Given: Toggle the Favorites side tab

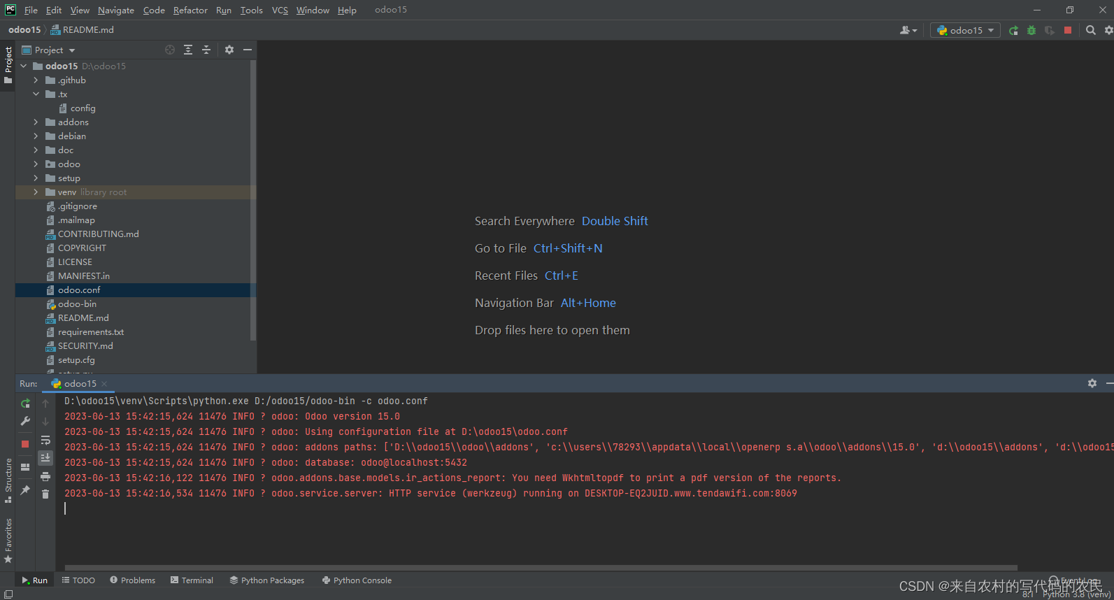Looking at the screenshot, I should click(x=8, y=540).
